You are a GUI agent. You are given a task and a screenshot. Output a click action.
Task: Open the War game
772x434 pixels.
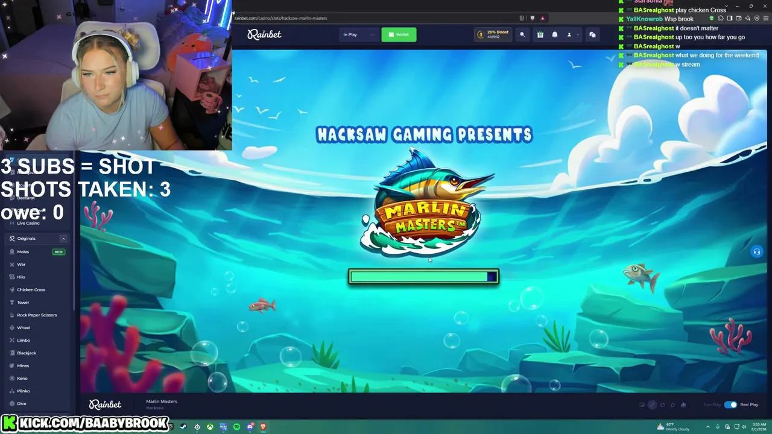(37, 264)
